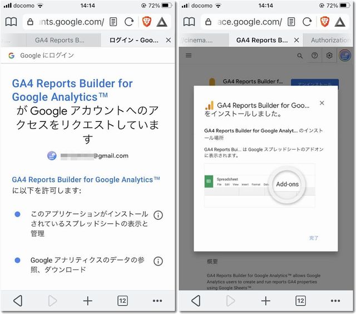Click nts.google.com address field

tap(72, 22)
